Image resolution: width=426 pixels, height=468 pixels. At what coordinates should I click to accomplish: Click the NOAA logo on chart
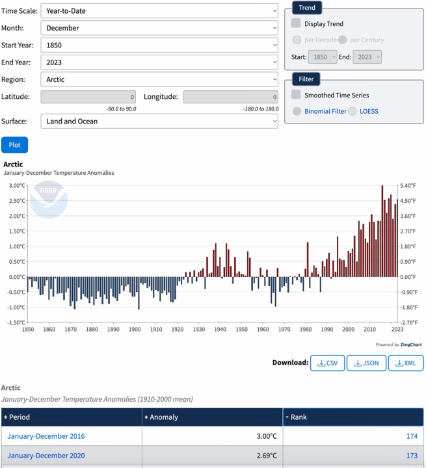tap(49, 198)
